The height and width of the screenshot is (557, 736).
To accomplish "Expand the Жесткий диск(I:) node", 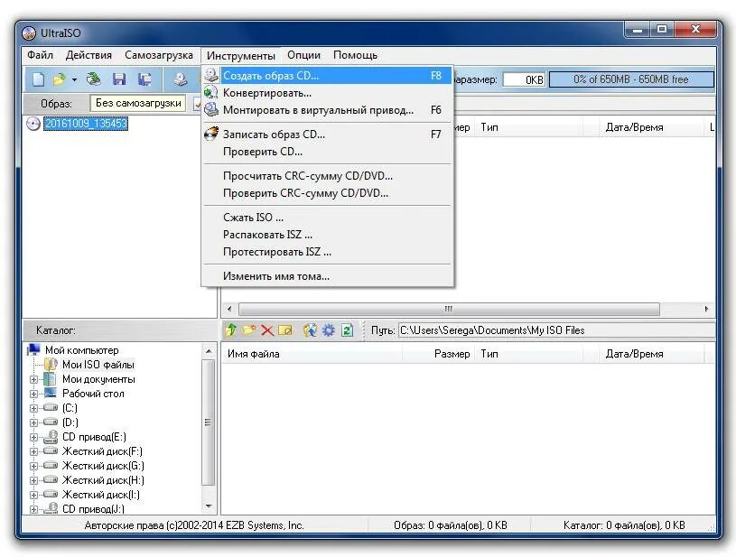I will (x=33, y=495).
